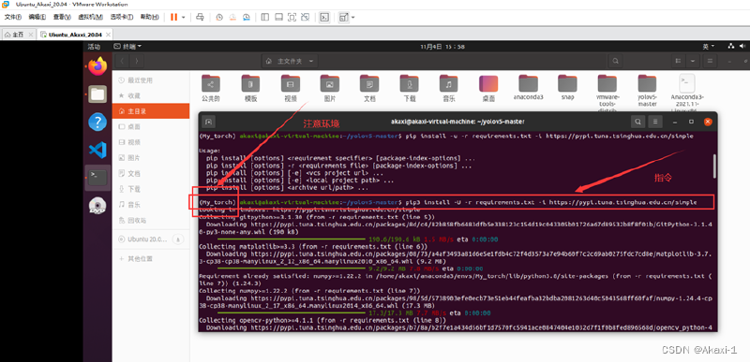Screen dimensions: 750x362
Task: Open the terminal hamburger menu
Action: [655, 123]
